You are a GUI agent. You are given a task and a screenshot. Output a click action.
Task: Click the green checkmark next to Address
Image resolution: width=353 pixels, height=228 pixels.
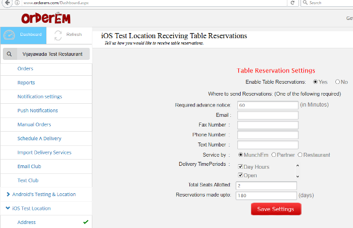tap(86, 222)
